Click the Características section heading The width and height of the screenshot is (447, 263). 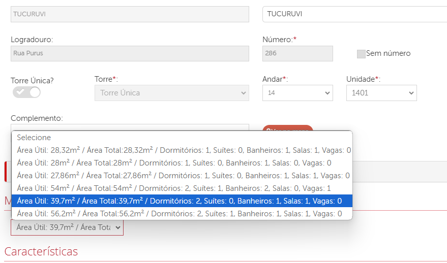[x=41, y=251]
